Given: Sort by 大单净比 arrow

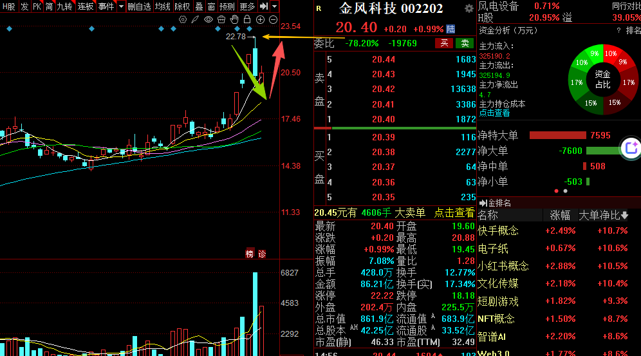Looking at the screenshot, I should tap(624, 216).
